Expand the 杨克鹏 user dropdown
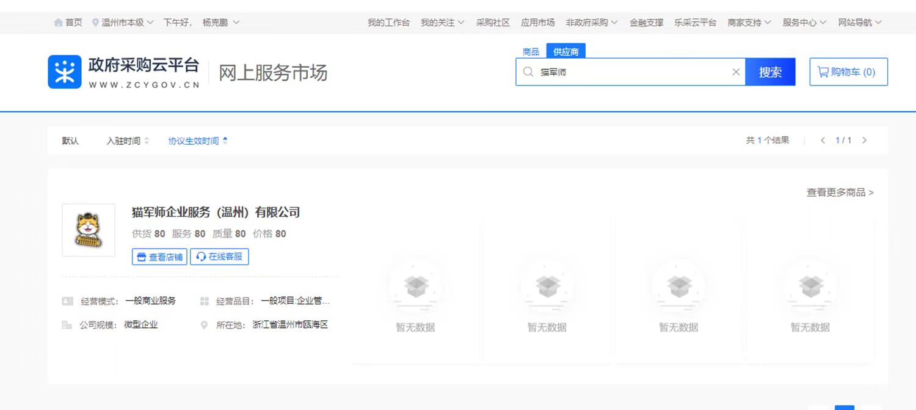This screenshot has height=410, width=916. 236,23
